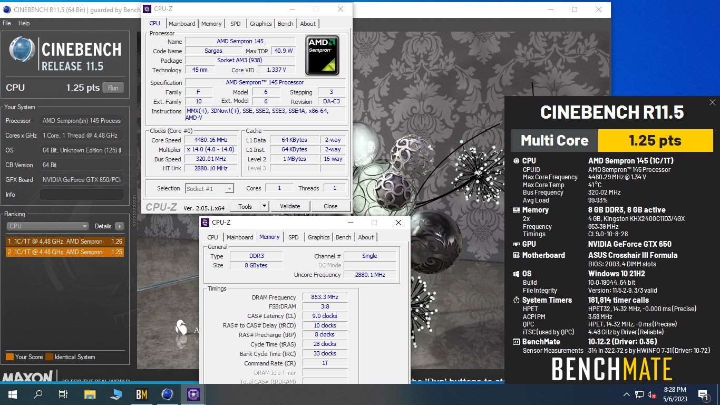Open the Help menu in Cinebench

[24, 23]
